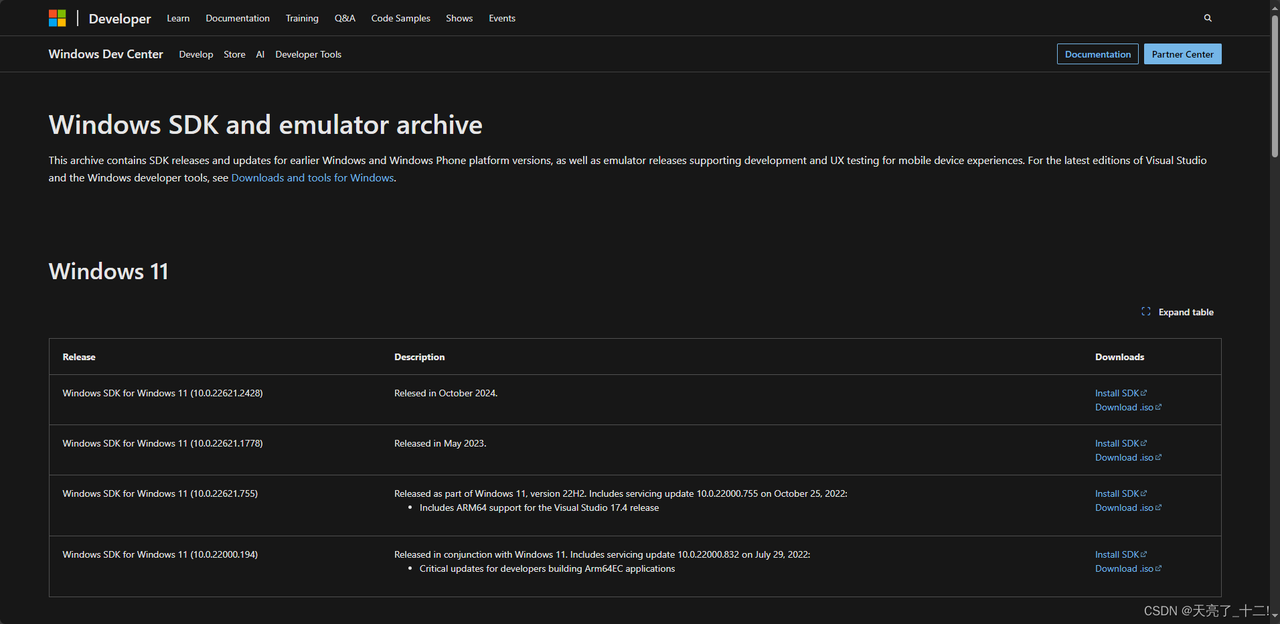Open the Training nav item
This screenshot has height=624, width=1280.
[302, 18]
